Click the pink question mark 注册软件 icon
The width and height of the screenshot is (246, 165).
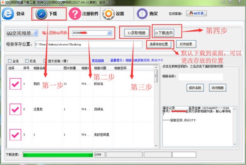coord(75,14)
